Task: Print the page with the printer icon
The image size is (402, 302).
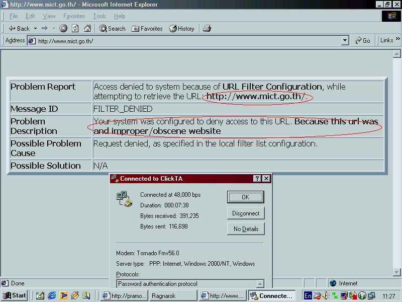Action: 207,28
